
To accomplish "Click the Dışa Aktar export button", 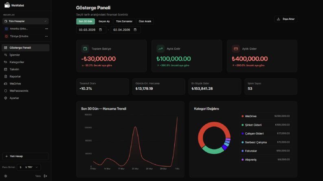I will tap(286, 19).
